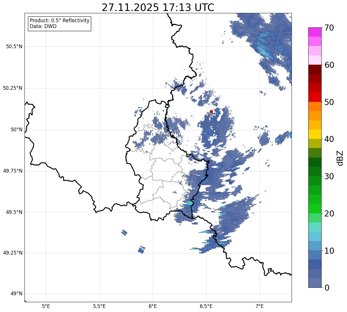Click the 10 tick label on colorbar
Image resolution: width=347 pixels, height=312 pixels.
coord(329,251)
